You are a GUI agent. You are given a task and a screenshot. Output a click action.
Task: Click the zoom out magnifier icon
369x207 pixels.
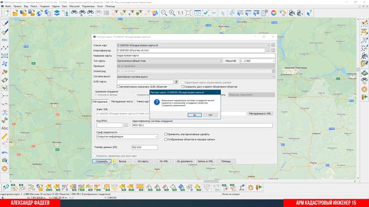164,13
